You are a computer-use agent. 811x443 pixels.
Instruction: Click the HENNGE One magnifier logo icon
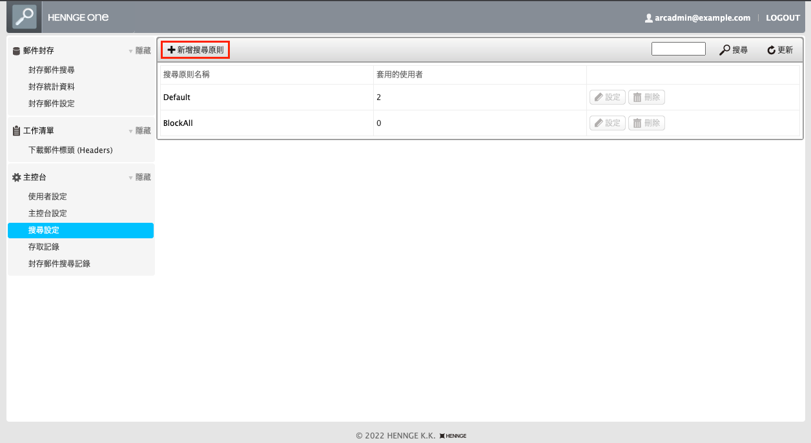(25, 16)
